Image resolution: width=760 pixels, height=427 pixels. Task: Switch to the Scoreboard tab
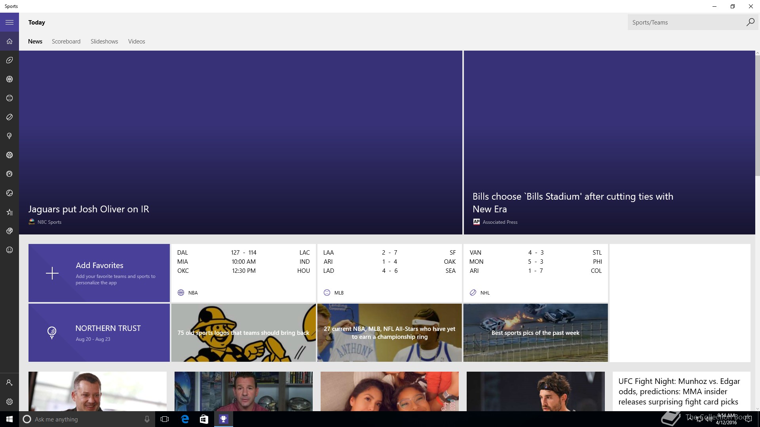66,42
